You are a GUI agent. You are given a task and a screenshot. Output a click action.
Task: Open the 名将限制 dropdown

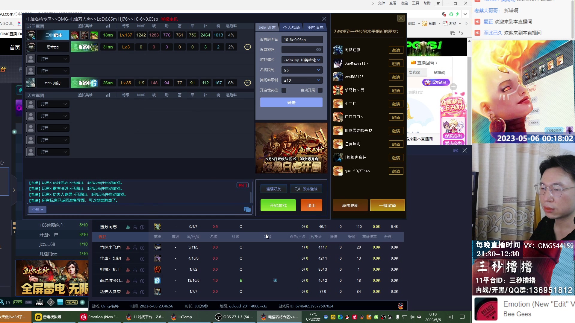302,70
